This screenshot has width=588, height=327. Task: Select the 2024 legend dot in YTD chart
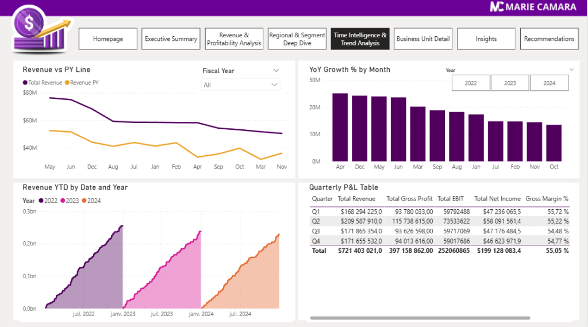point(85,201)
